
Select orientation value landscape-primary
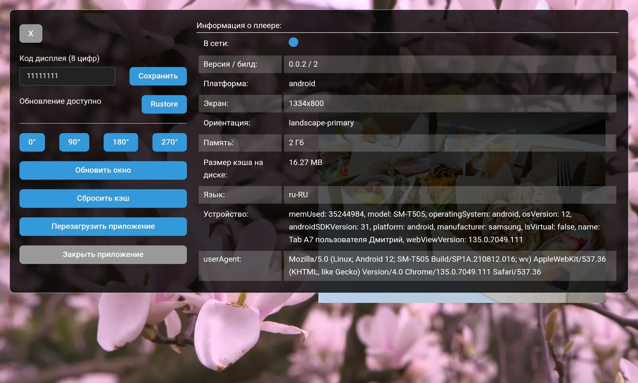click(x=321, y=123)
